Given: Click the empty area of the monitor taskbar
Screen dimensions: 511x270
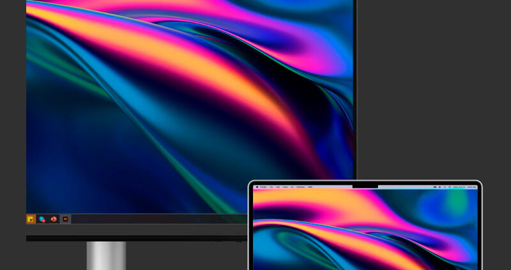Looking at the screenshot, I should point(160,219).
